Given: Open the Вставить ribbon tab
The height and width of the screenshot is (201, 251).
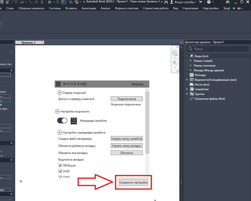Looking at the screenshot, I should [71, 8].
